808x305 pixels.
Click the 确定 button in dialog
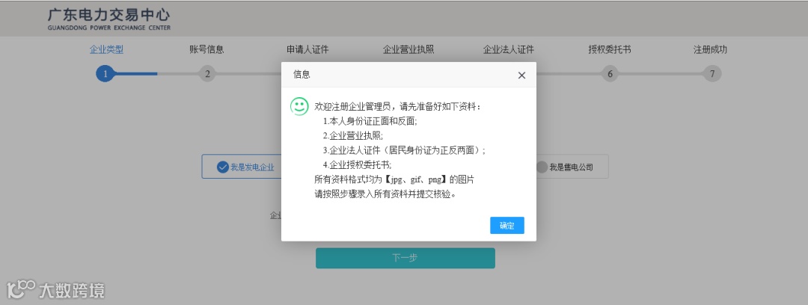pyautogui.click(x=507, y=226)
